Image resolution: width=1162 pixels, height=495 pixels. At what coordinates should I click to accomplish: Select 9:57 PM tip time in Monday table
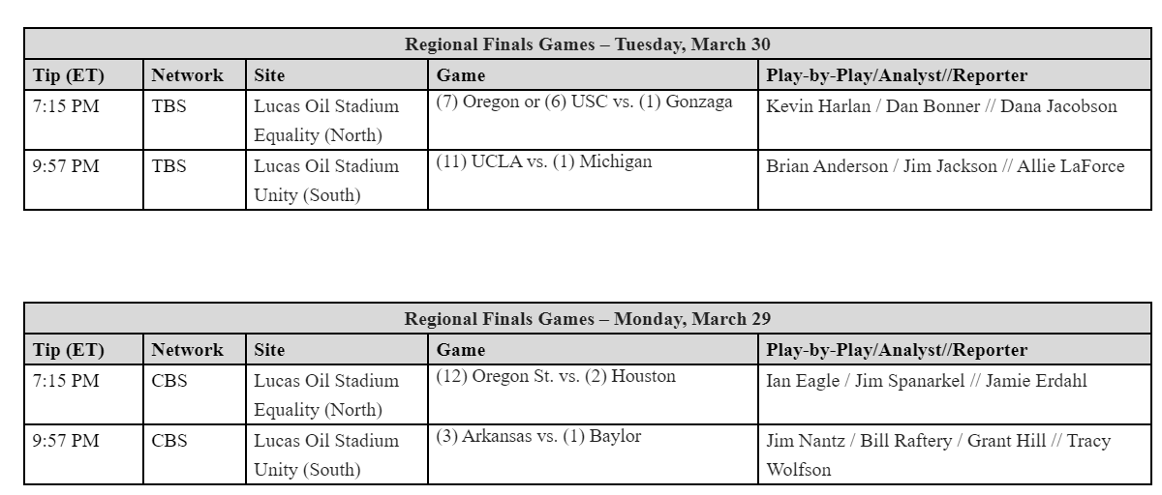coord(66,441)
